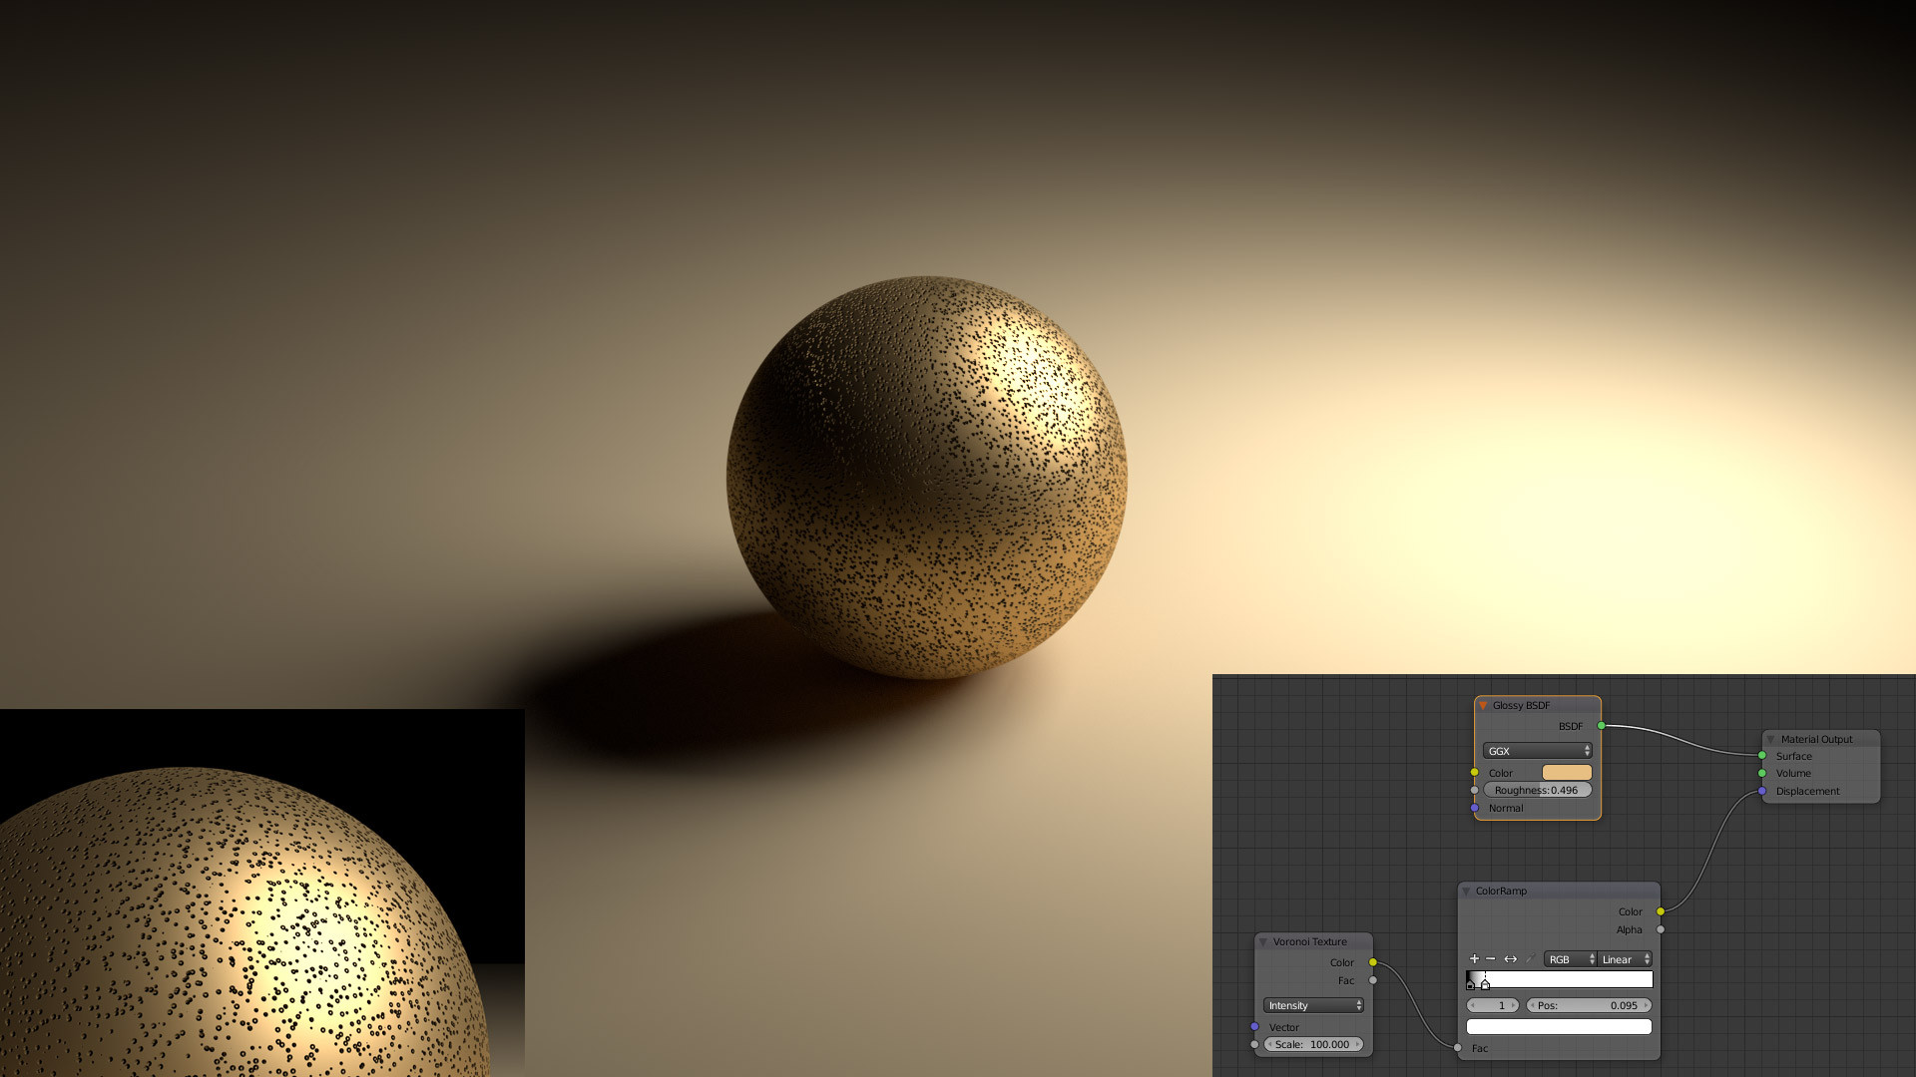Image resolution: width=1916 pixels, height=1077 pixels.
Task: Select the ColorRamp node title
Action: pyautogui.click(x=1501, y=891)
